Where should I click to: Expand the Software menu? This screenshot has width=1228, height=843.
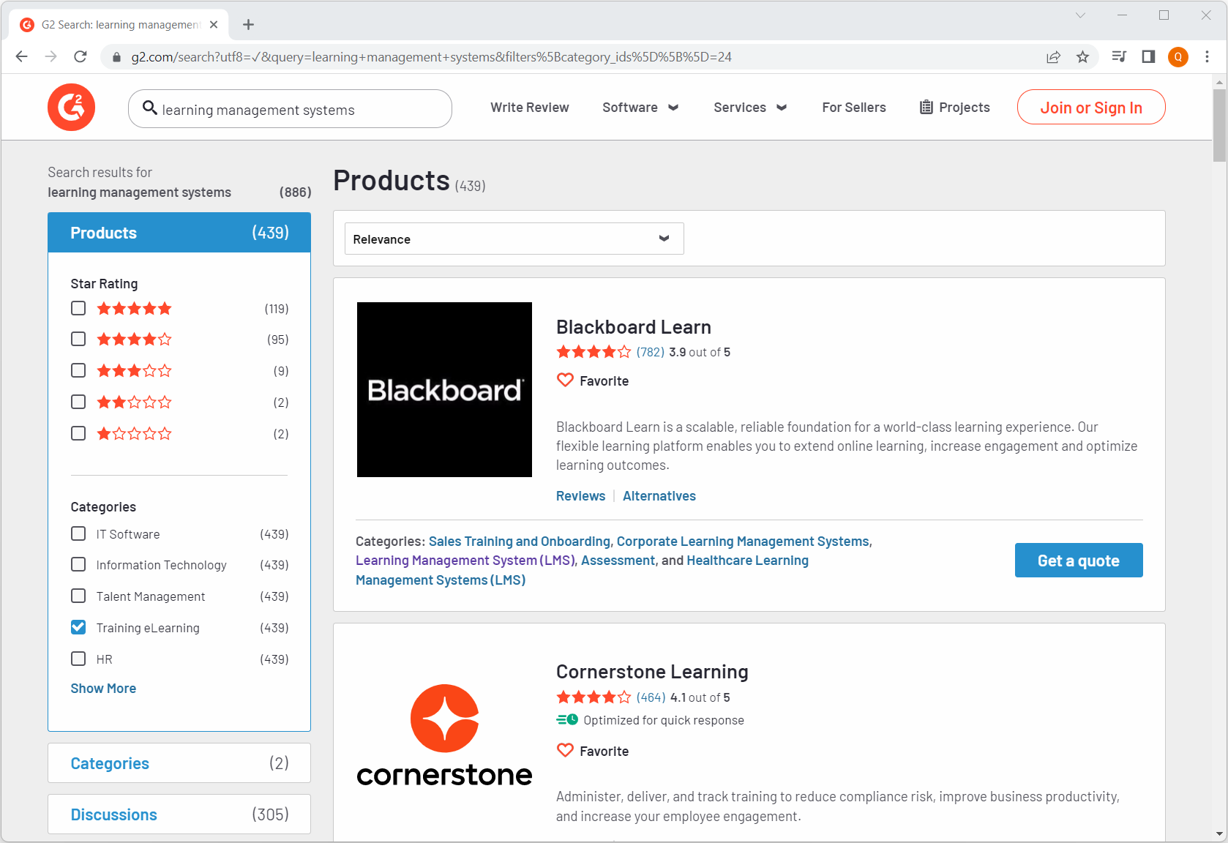click(640, 108)
